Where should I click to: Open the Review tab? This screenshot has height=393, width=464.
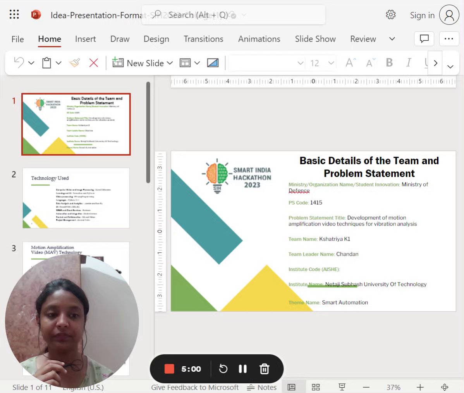point(363,39)
